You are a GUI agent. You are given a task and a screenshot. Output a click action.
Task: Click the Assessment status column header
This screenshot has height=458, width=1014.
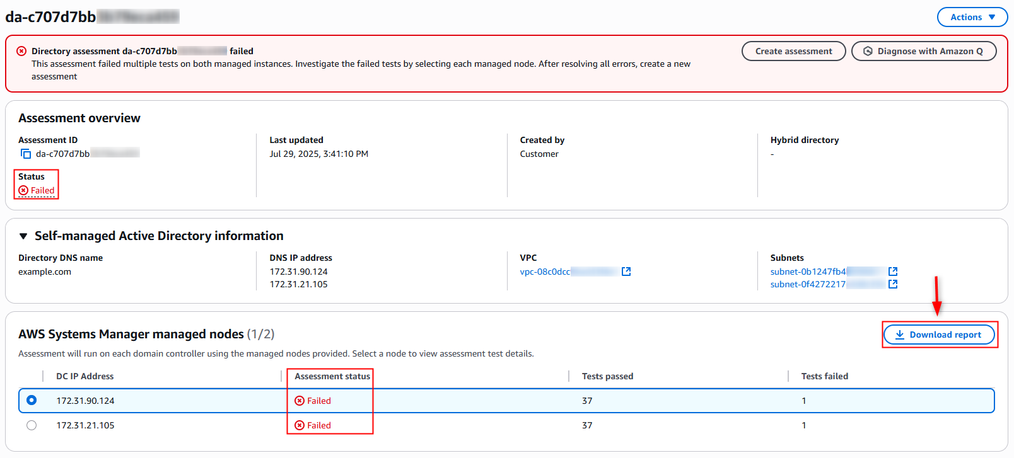point(332,376)
